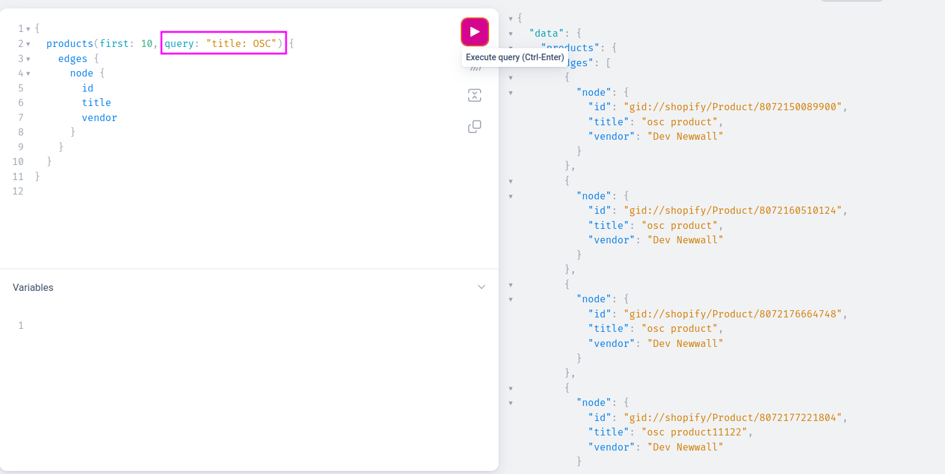Expand the Variables panel with the chevron
945x474 pixels.
pos(481,287)
